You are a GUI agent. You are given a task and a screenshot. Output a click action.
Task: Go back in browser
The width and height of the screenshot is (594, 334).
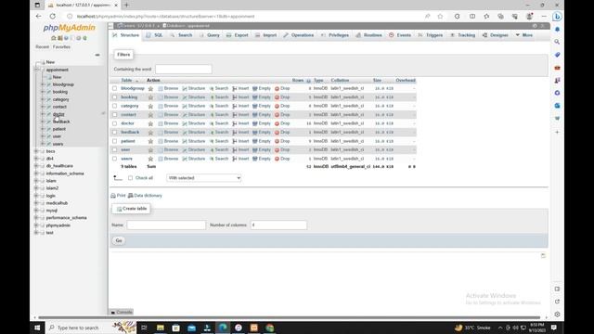tap(39, 17)
